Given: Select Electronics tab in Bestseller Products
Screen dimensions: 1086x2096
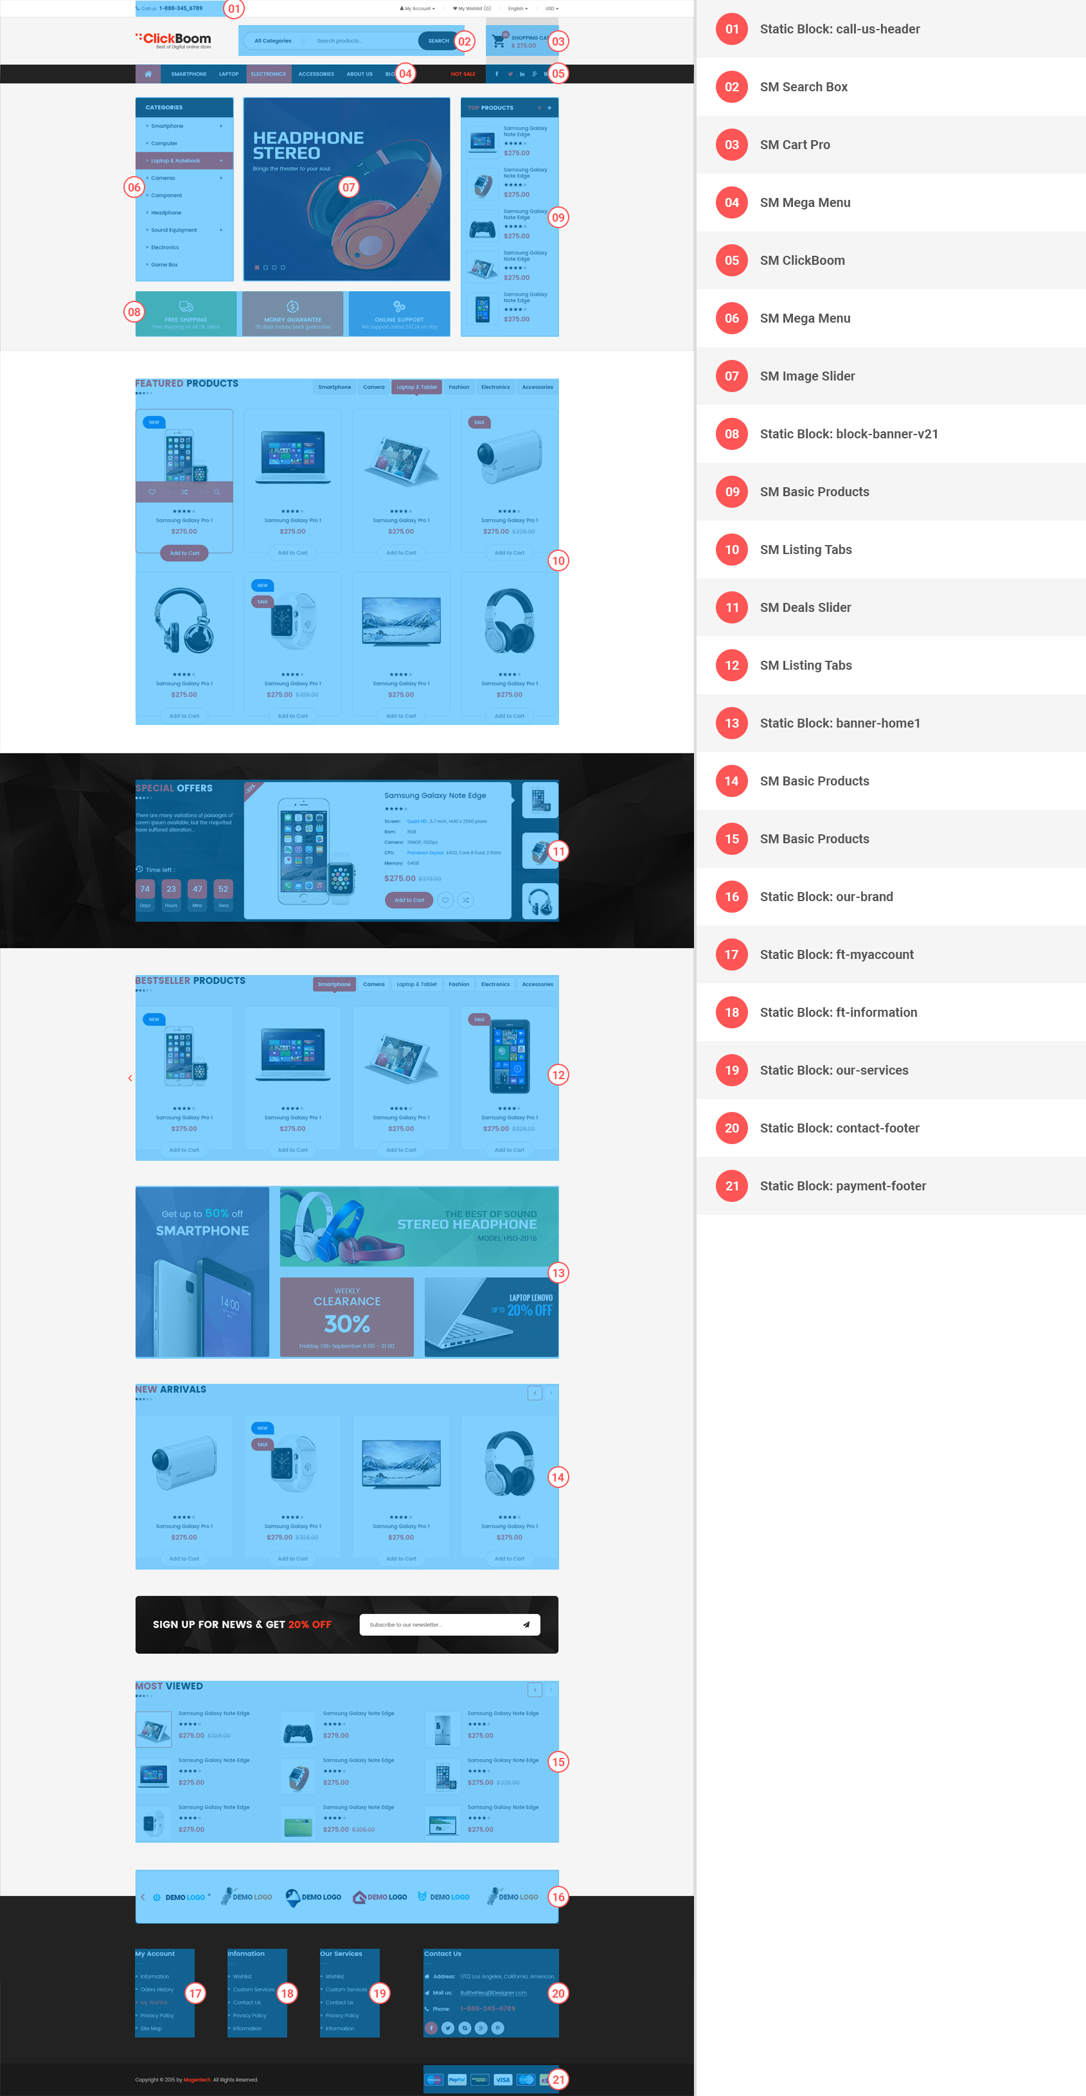Looking at the screenshot, I should pyautogui.click(x=495, y=985).
